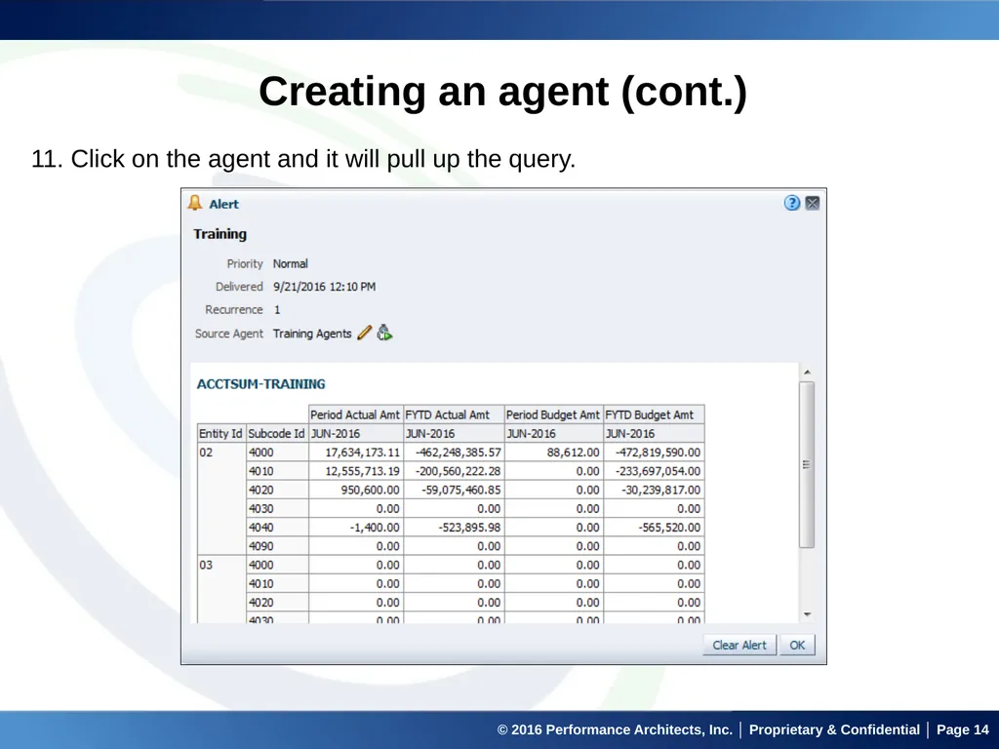Click value -59,075,460.85
The image size is (999, 749).
(x=461, y=490)
